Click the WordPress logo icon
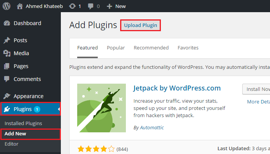 6,6
